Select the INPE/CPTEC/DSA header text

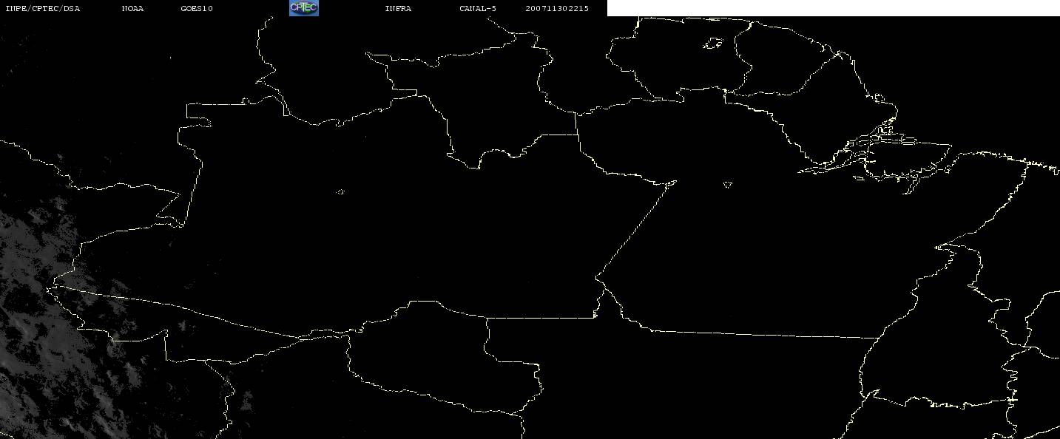[42, 9]
